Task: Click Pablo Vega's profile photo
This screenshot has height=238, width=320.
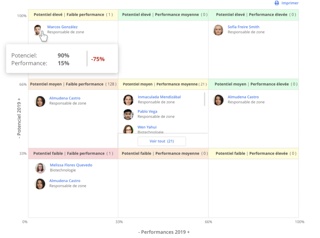Action: point(128,114)
